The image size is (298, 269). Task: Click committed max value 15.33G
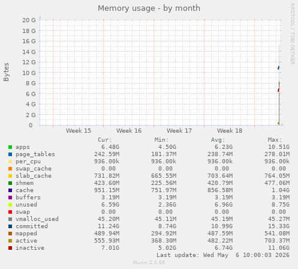[279, 226]
